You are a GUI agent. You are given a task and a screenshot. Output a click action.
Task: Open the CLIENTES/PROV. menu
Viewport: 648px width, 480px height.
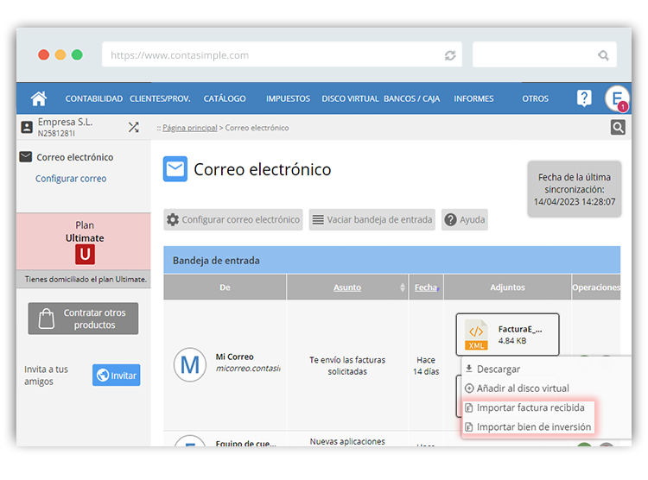click(160, 98)
